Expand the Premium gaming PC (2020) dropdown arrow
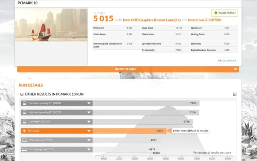The image size is (257, 161). click(x=89, y=103)
